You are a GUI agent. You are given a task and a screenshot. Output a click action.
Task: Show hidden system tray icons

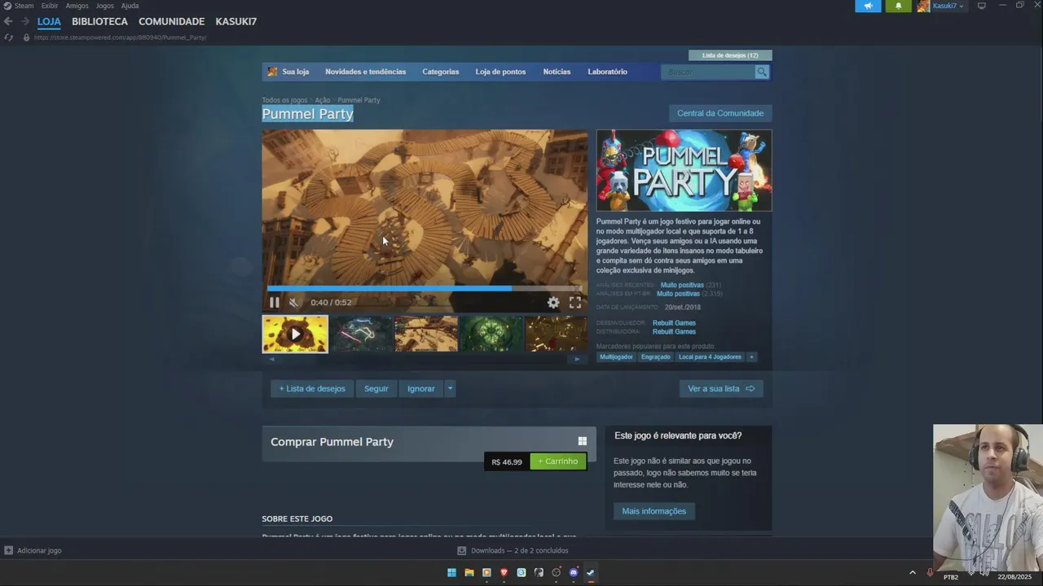click(x=912, y=573)
